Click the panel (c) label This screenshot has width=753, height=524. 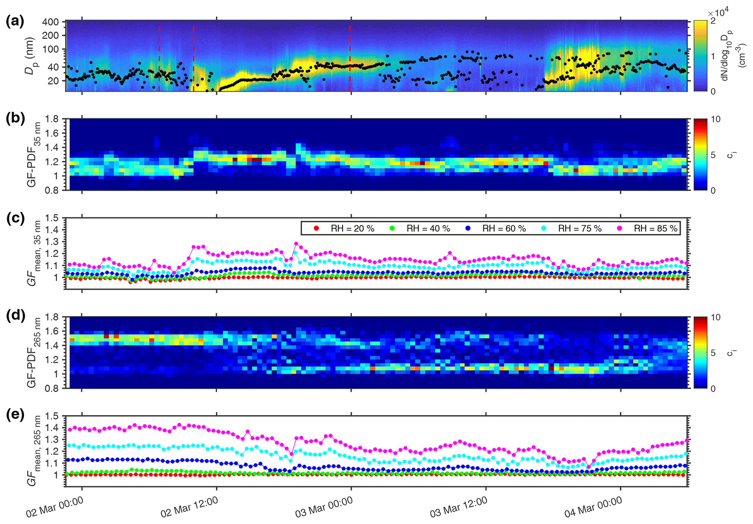(15, 218)
